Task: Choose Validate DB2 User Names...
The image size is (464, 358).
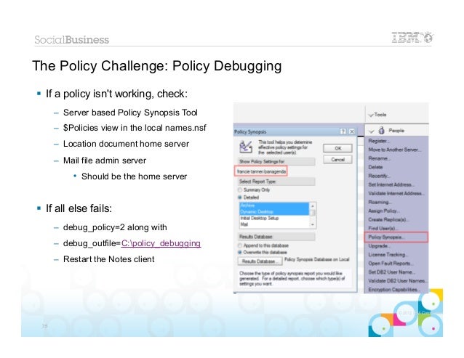Action: [397, 280]
